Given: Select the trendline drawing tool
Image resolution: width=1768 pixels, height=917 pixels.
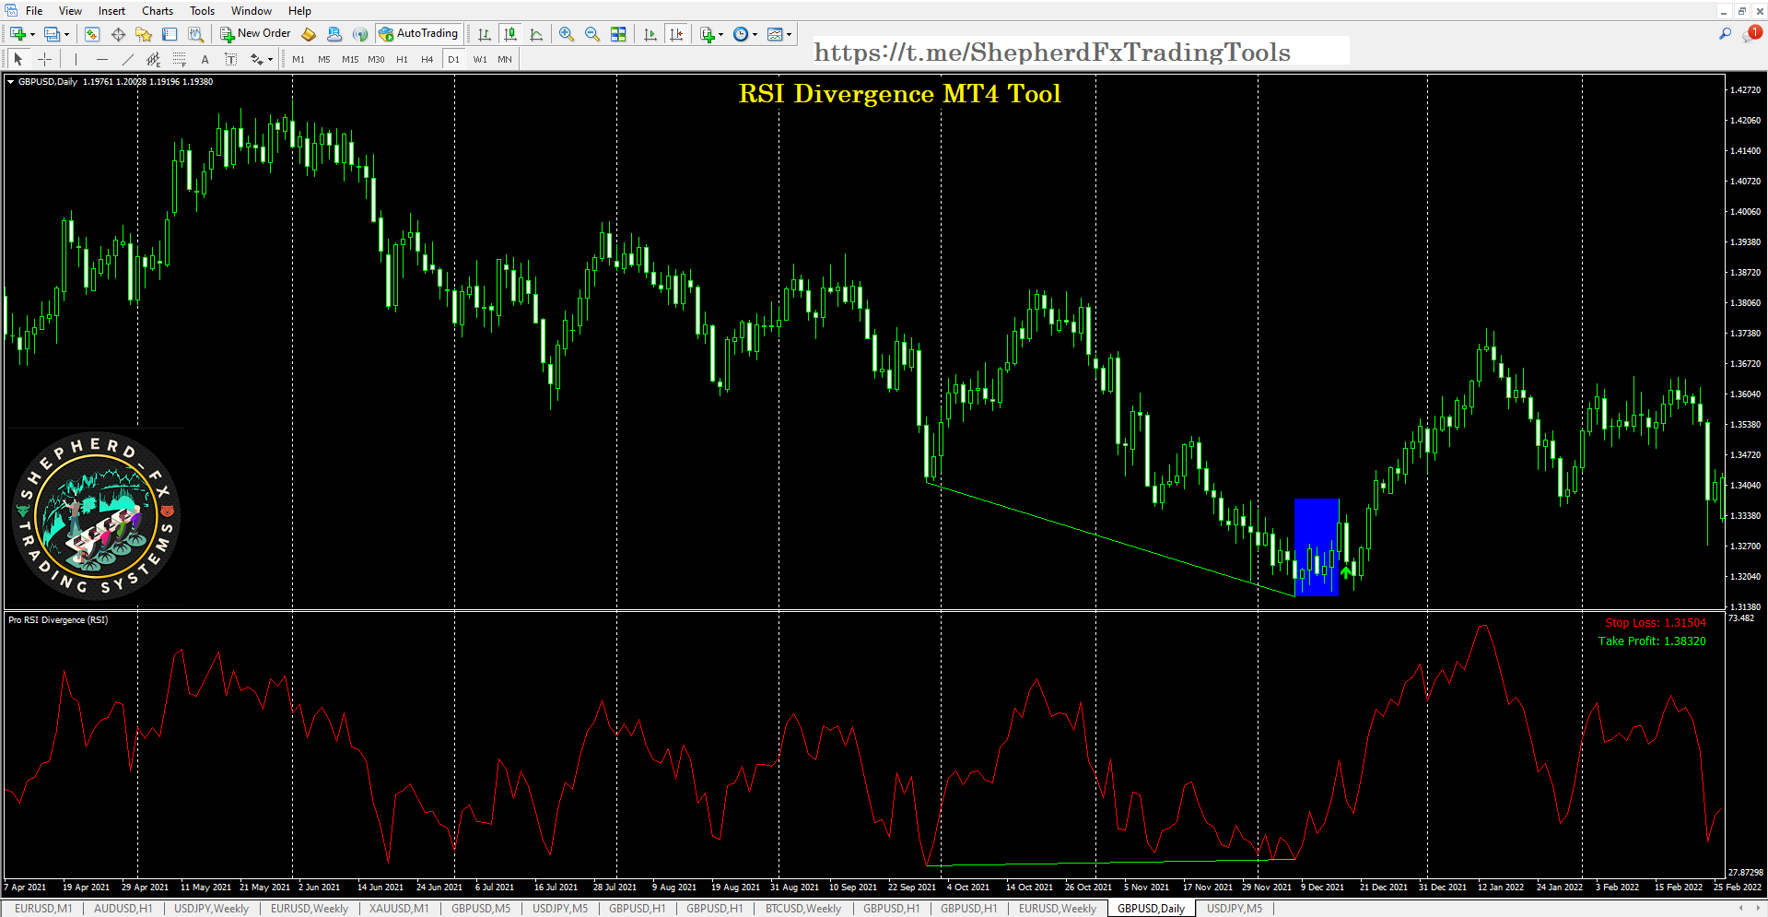Looking at the screenshot, I should click(x=128, y=59).
